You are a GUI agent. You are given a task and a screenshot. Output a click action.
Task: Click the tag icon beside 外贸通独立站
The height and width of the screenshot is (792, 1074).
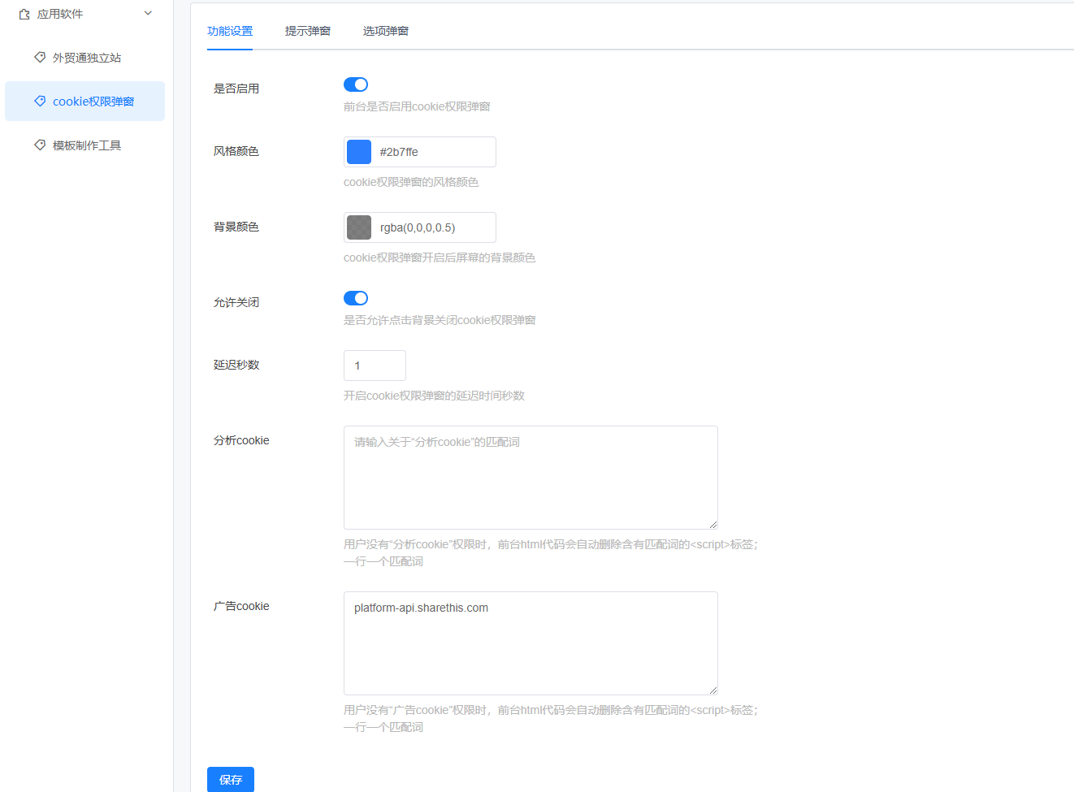pos(39,57)
